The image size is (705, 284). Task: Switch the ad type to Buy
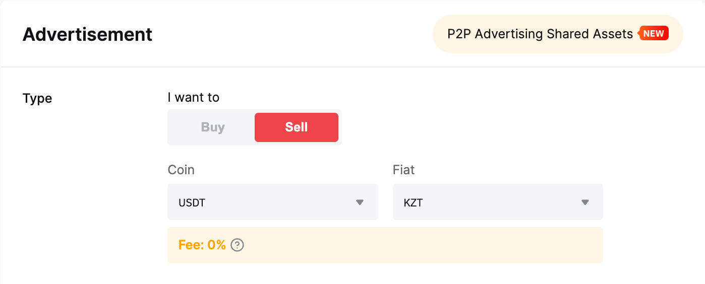click(213, 127)
